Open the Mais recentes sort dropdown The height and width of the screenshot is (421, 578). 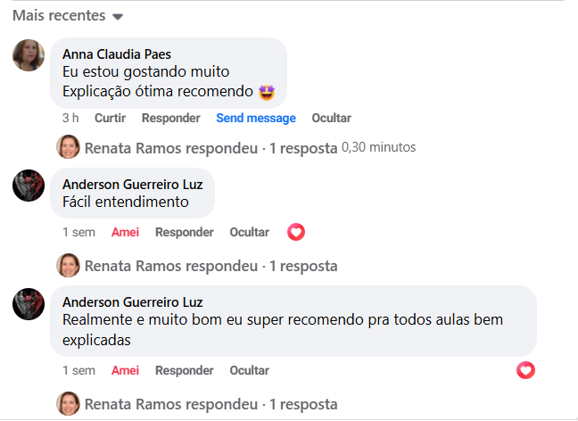[x=68, y=16]
